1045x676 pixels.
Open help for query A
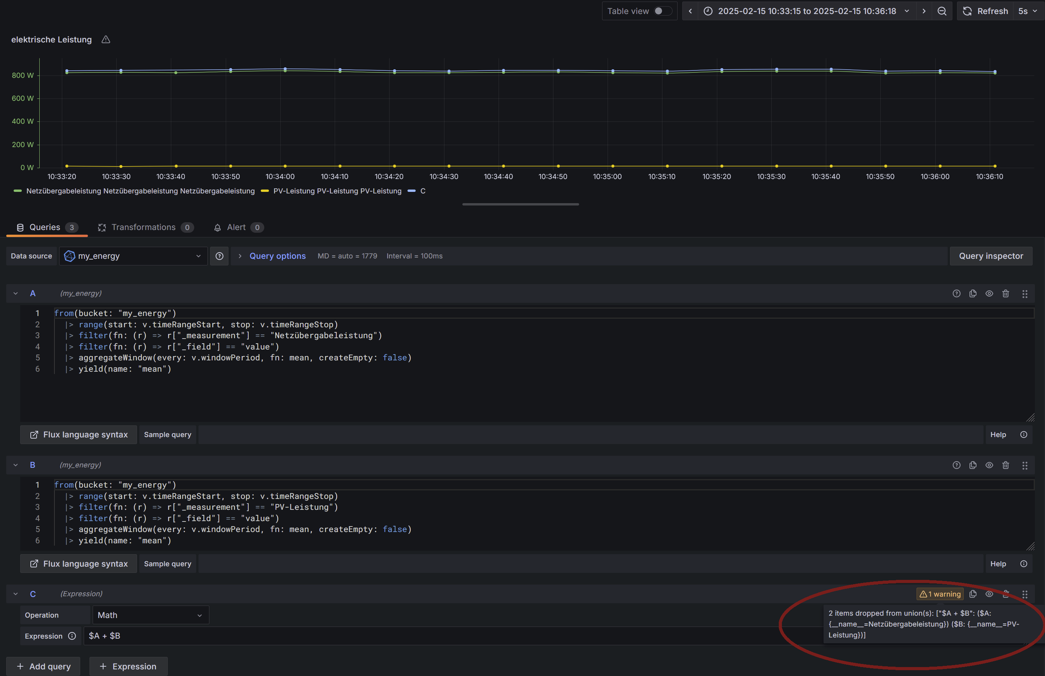[x=956, y=294]
